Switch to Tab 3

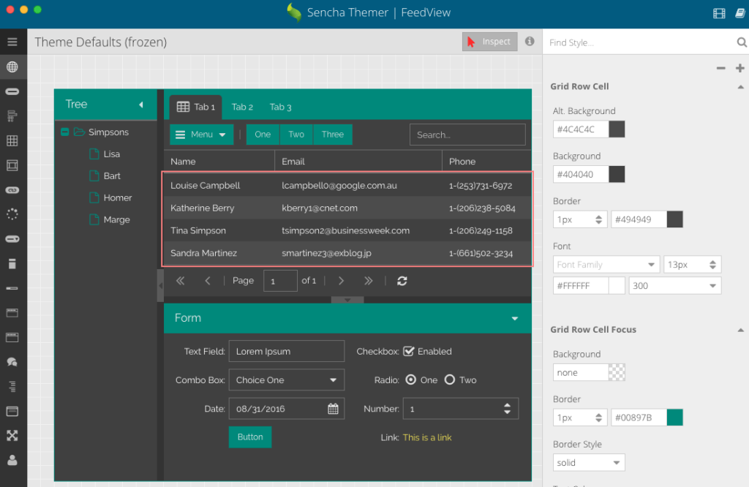280,107
